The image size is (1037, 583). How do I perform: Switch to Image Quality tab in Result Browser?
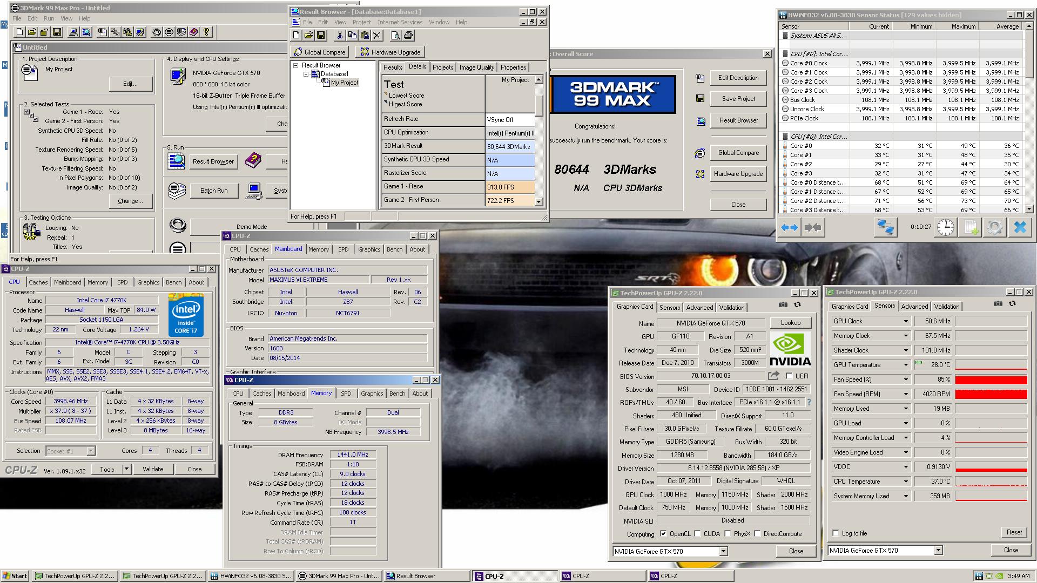point(476,67)
